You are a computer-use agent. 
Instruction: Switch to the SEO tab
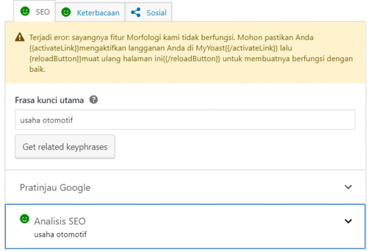click(35, 11)
